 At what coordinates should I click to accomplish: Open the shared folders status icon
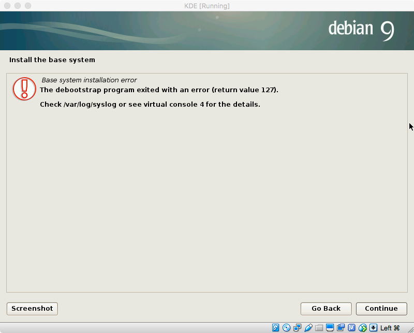319,328
